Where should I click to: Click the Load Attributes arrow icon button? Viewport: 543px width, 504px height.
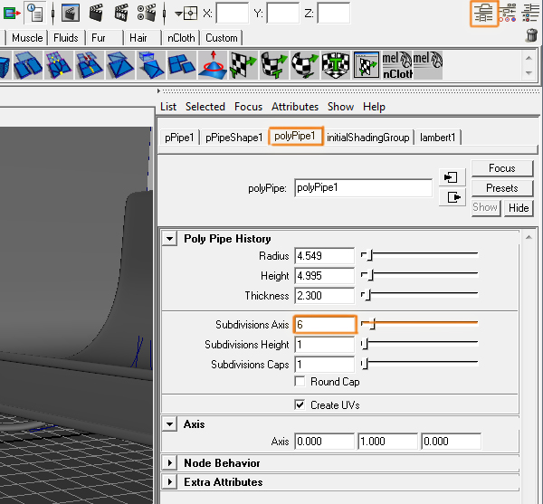point(450,176)
